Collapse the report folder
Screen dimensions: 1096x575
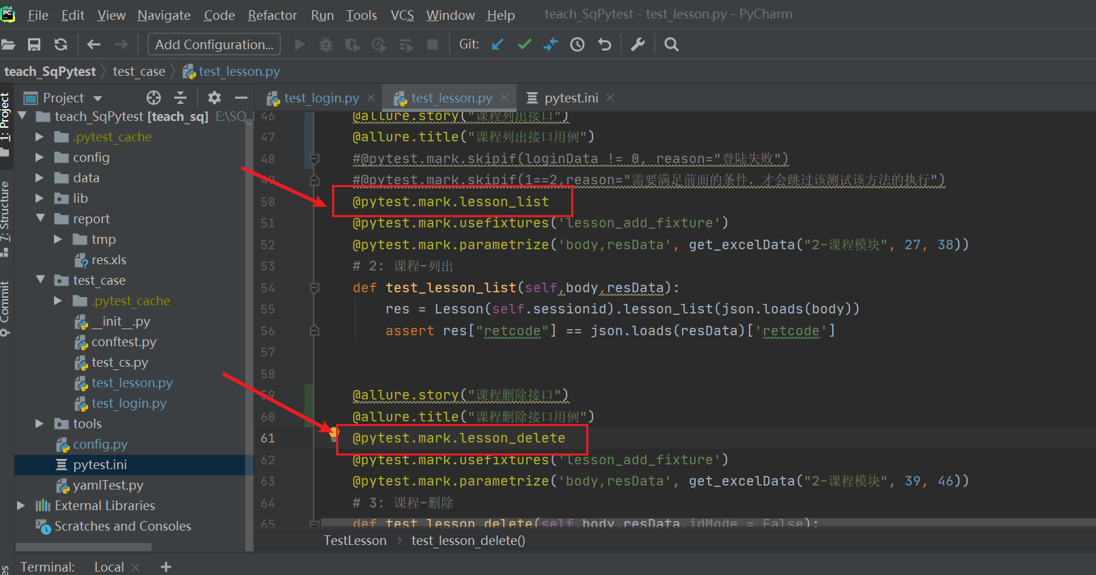pos(40,219)
